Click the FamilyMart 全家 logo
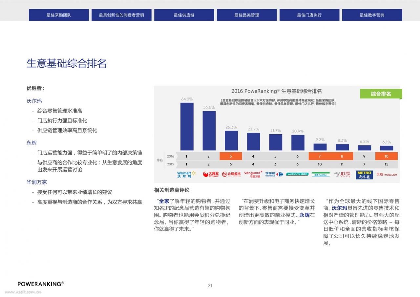The width and height of the screenshot is (420, 297). [x=321, y=174]
